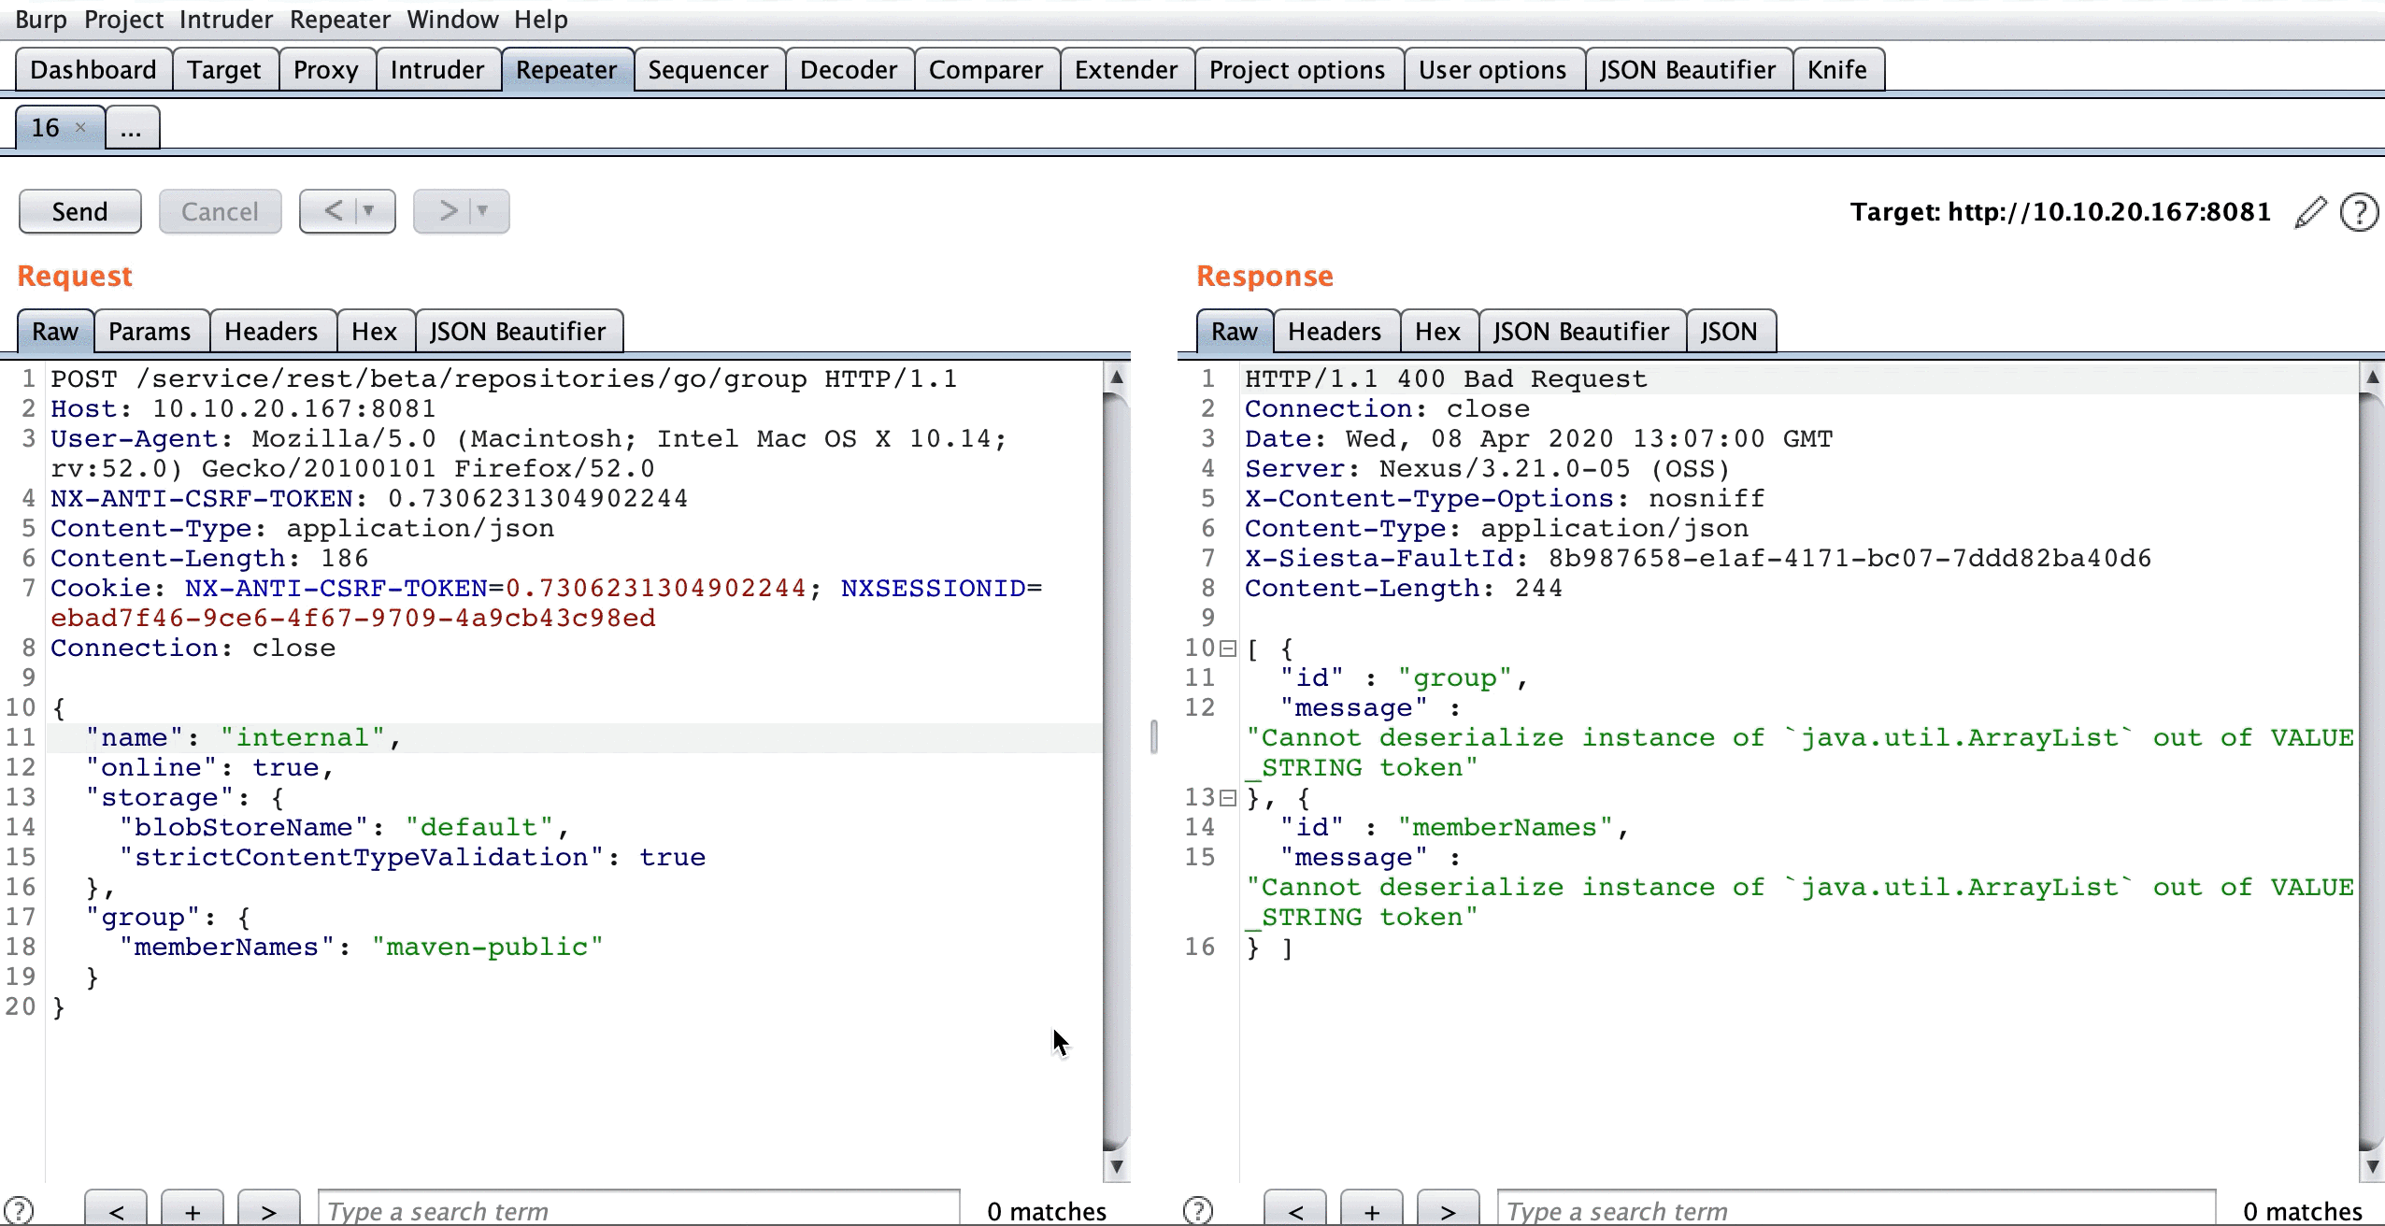
Task: Select the Response JSON tab
Action: click(1729, 332)
